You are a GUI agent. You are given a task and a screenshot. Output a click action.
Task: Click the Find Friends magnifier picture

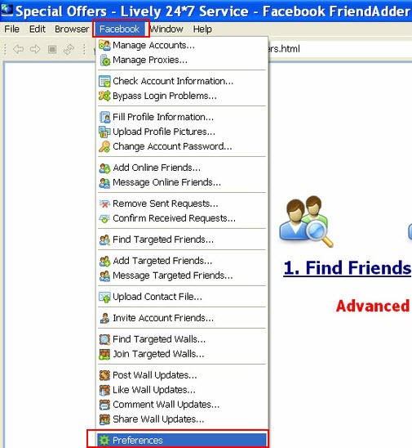click(x=307, y=222)
